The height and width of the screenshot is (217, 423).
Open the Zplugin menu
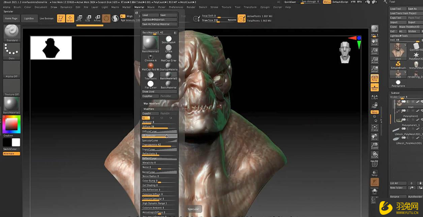tap(265, 7)
